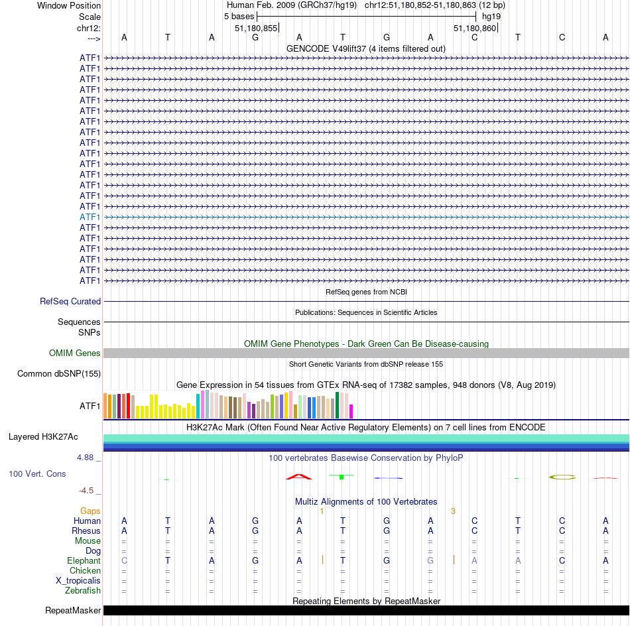Open the RefSeq genes from NCBI title
Screen dimensions: 630x626
point(366,292)
